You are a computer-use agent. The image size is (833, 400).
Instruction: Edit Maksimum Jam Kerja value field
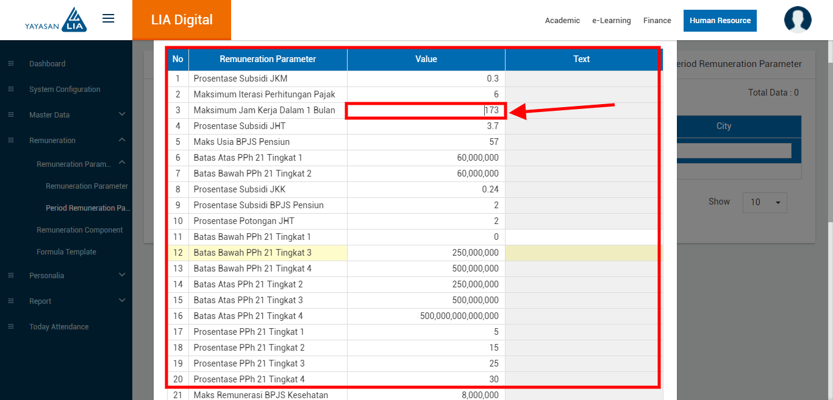click(426, 111)
